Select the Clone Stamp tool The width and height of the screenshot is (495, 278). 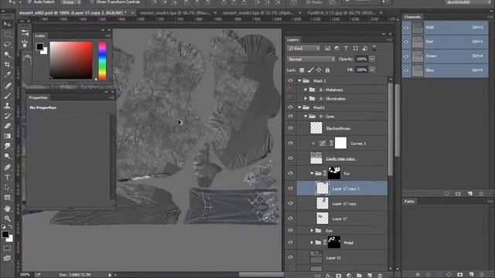(7, 106)
